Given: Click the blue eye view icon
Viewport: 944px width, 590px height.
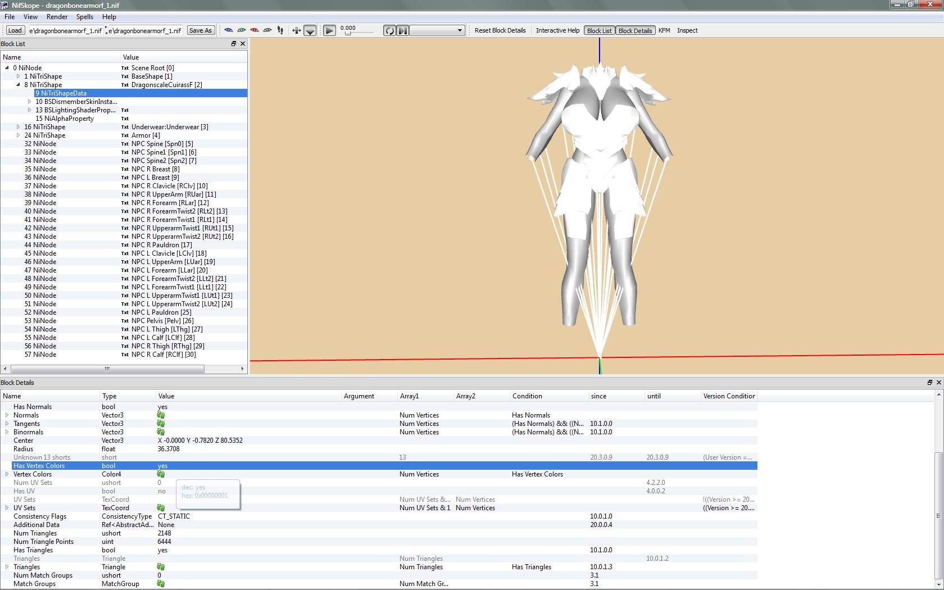Looking at the screenshot, I should pos(229,30).
